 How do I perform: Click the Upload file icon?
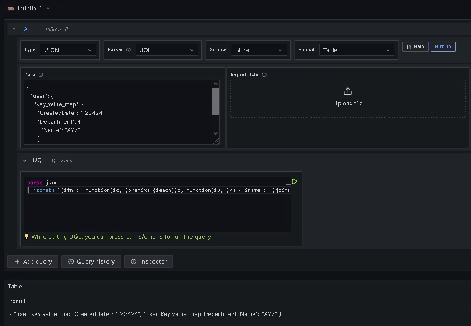pos(348,91)
